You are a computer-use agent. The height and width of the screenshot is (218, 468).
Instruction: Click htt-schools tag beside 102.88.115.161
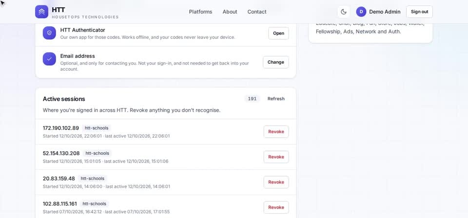94,204
